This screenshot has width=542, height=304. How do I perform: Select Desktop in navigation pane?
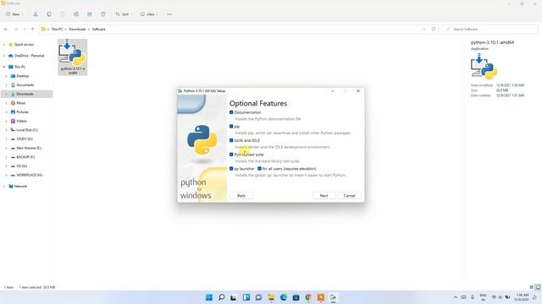pos(23,76)
